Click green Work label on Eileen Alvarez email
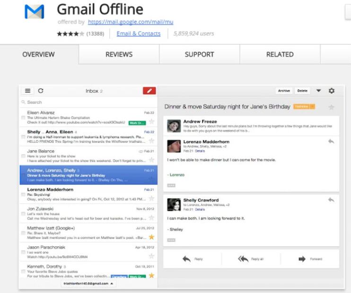This screenshot has height=293, width=351. [x=137, y=123]
